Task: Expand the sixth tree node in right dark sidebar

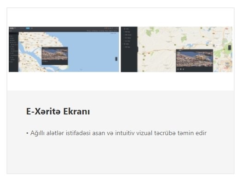Action: (x=123, y=44)
